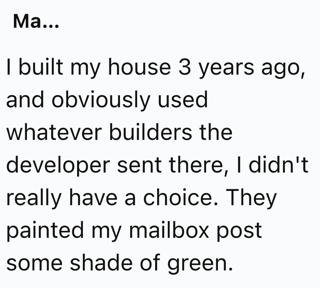
Task: Click the word "didn't" in the comment
Action: (278, 164)
